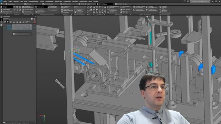Expand the Компоненты group arrow
The width and height of the screenshot is (221, 124).
tap(32, 14)
